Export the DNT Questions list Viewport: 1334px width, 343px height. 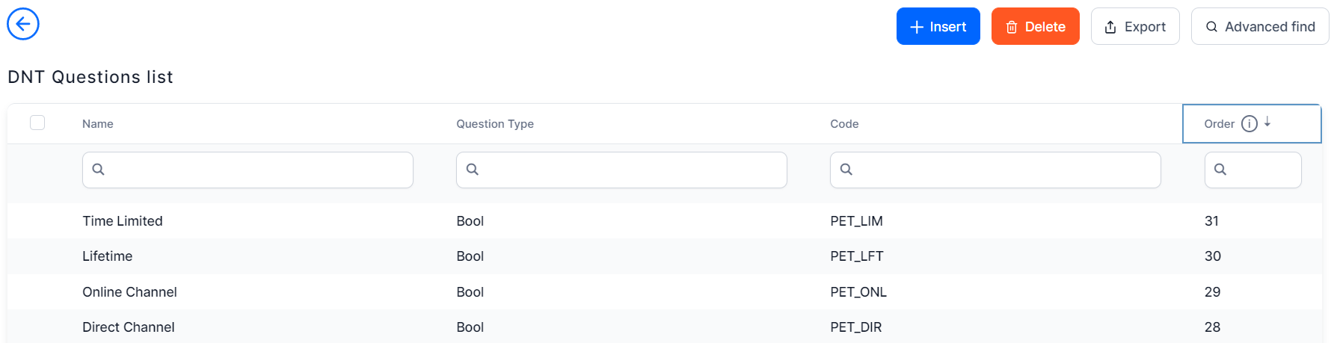click(1134, 27)
